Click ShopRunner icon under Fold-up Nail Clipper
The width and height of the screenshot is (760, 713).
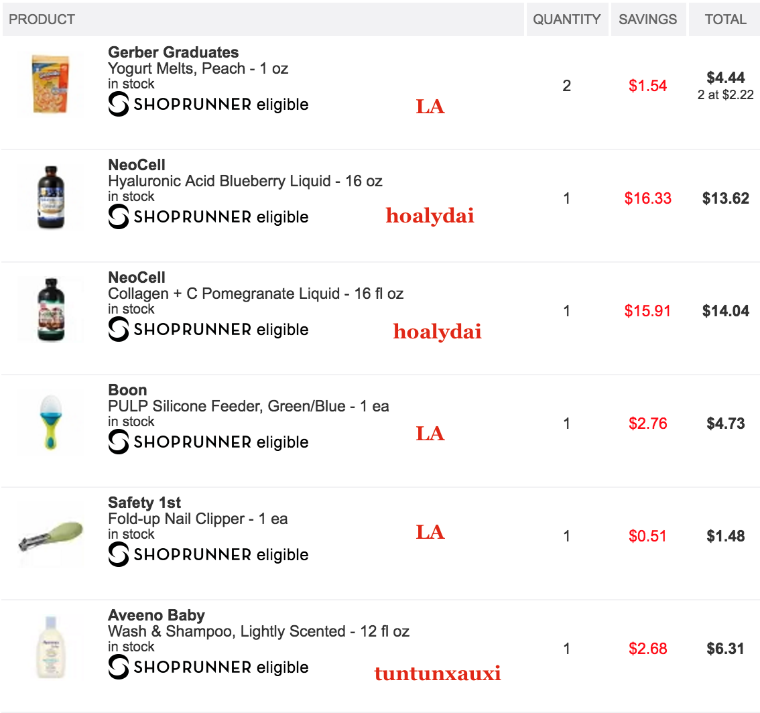point(118,554)
